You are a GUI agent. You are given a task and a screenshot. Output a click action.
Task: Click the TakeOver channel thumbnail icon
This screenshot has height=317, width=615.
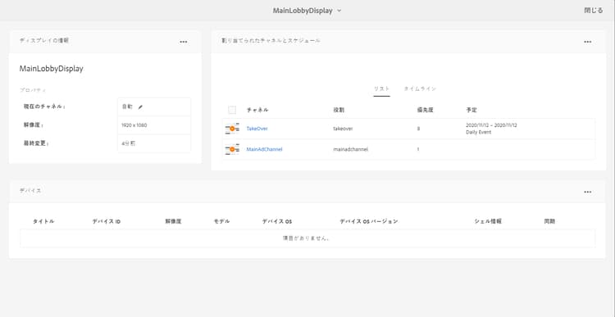click(232, 129)
